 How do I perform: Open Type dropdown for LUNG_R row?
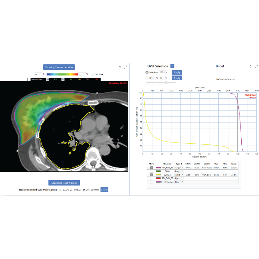click(x=183, y=174)
